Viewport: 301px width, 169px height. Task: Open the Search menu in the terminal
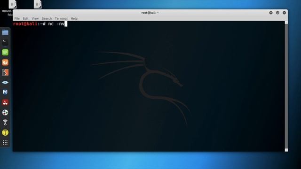47,19
